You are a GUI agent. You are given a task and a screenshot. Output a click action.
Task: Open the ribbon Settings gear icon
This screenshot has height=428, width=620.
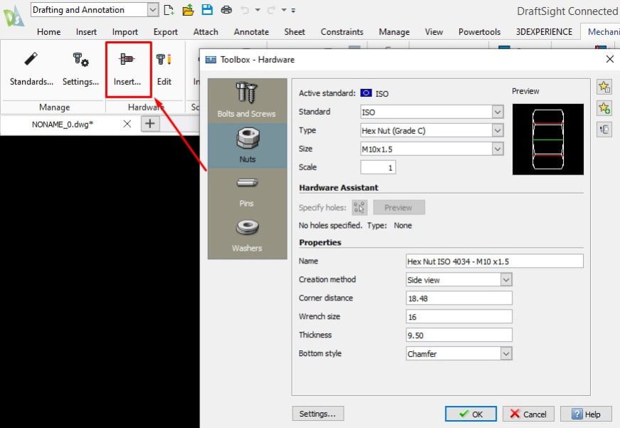click(80, 69)
